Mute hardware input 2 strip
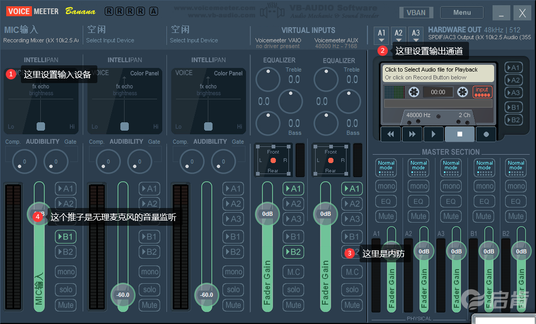 (x=149, y=305)
